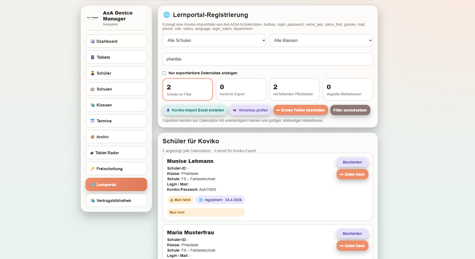Click the Schüler student icon
Viewport: 475px width, 259px height.
pos(92,73)
